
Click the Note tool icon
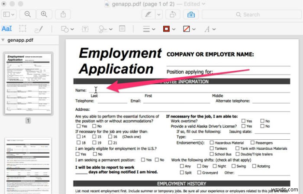click(x=122, y=29)
